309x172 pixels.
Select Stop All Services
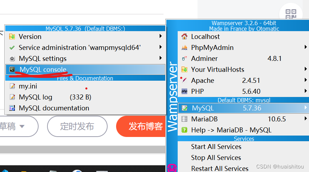click(x=244, y=157)
